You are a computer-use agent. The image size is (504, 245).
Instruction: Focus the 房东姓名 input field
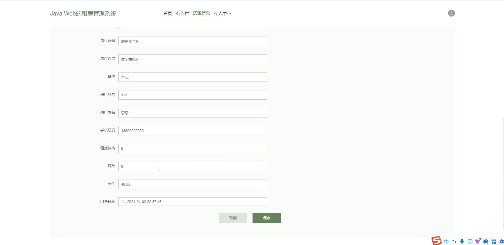click(193, 59)
